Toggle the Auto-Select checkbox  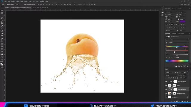pyautogui.click(x=7, y=4)
